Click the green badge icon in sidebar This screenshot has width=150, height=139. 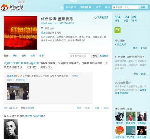click(117, 30)
